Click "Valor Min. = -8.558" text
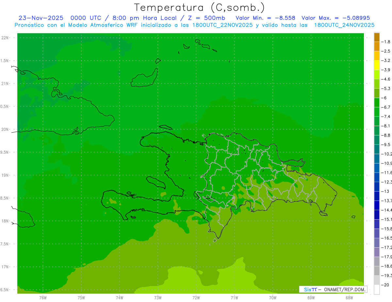Viewport: 392px width, 302px height. (x=265, y=18)
